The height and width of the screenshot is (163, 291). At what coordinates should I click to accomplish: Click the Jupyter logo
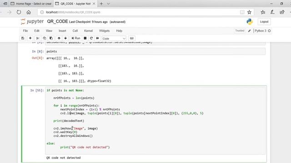click(x=32, y=22)
